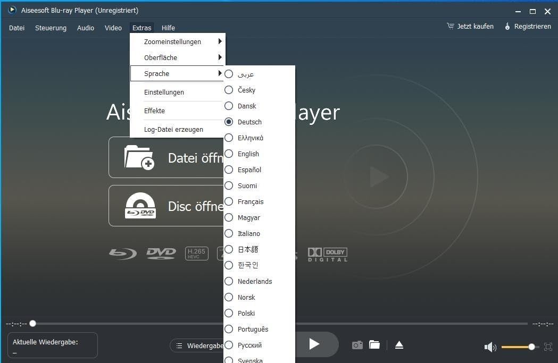Click the H.265 HEVC logo
Screen dimensions: 558x363
pyautogui.click(x=197, y=254)
